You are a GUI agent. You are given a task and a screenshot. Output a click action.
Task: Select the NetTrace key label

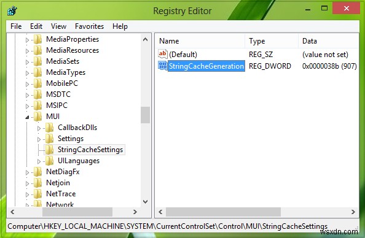[61, 194]
